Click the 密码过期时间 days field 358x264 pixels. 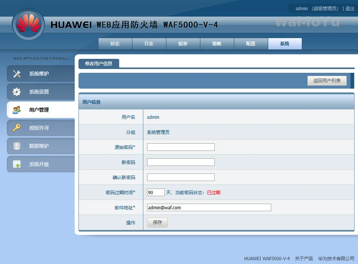tap(156, 192)
